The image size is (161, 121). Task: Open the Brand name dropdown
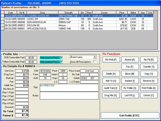coord(94,57)
